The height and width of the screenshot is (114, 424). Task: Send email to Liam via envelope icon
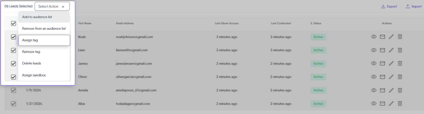click(382, 50)
